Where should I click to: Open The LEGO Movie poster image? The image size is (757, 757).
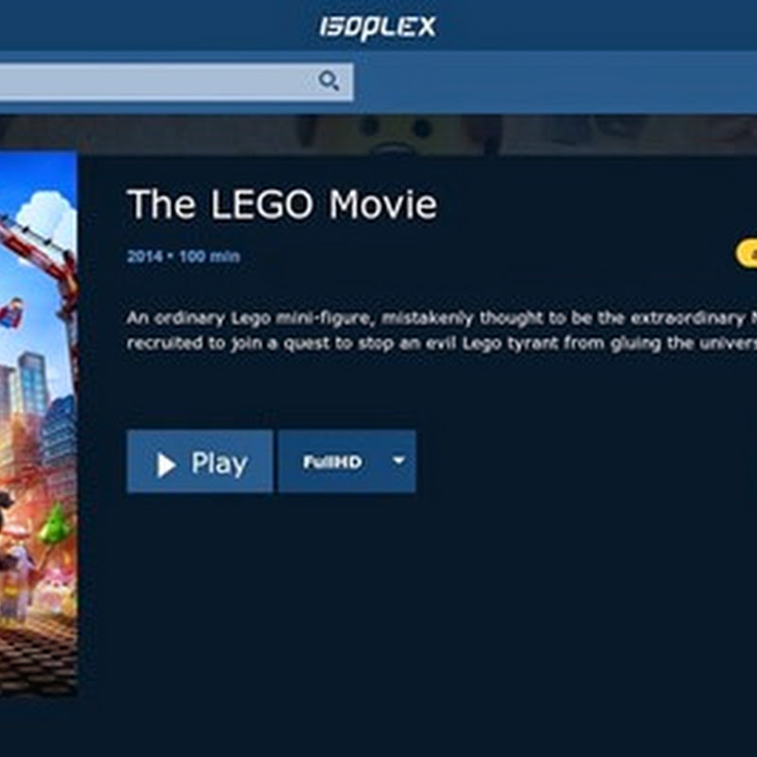tap(38, 423)
